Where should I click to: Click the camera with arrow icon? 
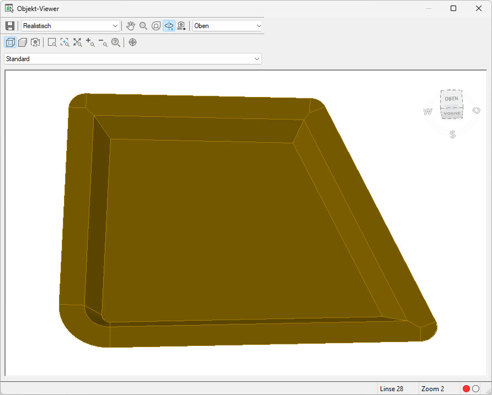coord(181,26)
